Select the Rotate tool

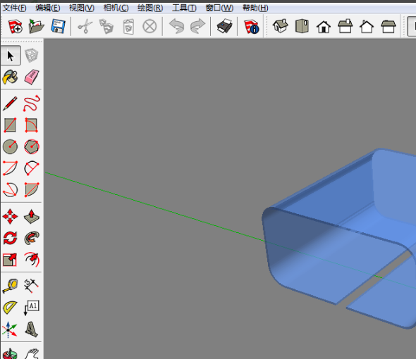[10, 238]
